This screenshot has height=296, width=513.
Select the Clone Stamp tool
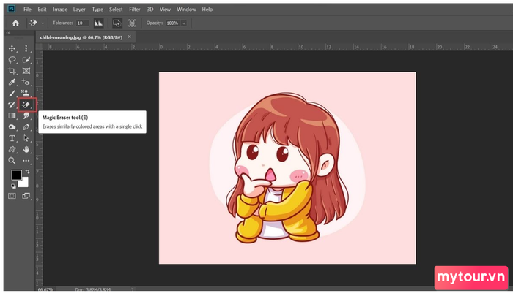[x=26, y=94]
